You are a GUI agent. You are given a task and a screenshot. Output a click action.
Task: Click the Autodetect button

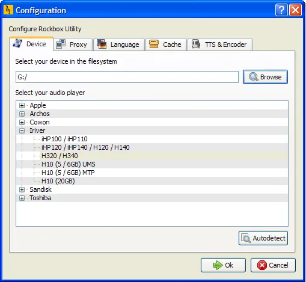[263, 238]
